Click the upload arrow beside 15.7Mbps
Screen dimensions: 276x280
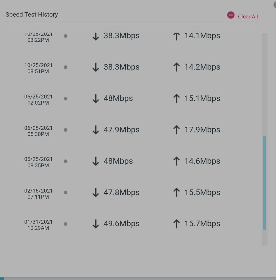click(x=176, y=224)
